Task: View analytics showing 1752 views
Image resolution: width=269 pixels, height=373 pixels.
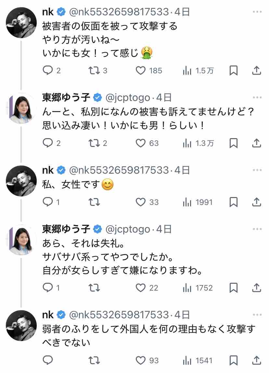Action: pos(187,288)
